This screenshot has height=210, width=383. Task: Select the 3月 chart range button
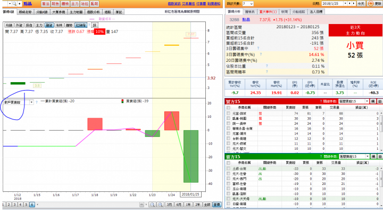point(169,204)
